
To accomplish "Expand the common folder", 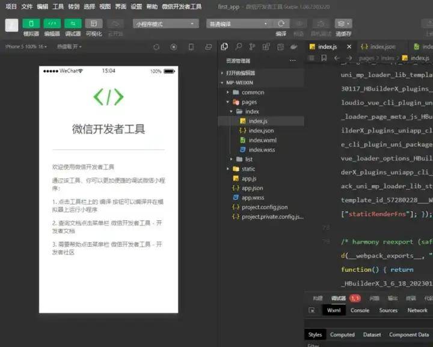I will coord(261,92).
